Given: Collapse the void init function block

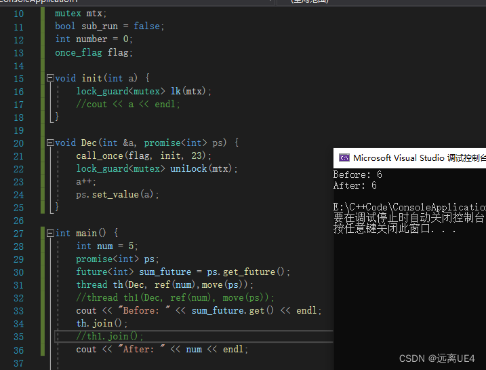Looking at the screenshot, I should coord(50,77).
